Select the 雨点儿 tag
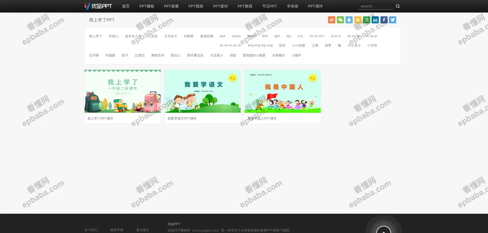This screenshot has height=233, width=488. click(176, 55)
